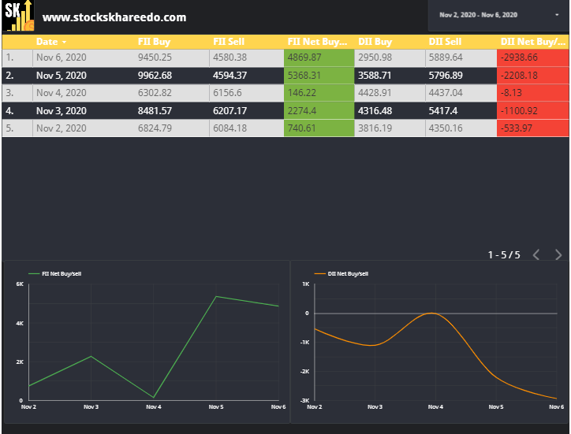Go to previous page of table
The height and width of the screenshot is (434, 571).
pyautogui.click(x=536, y=254)
